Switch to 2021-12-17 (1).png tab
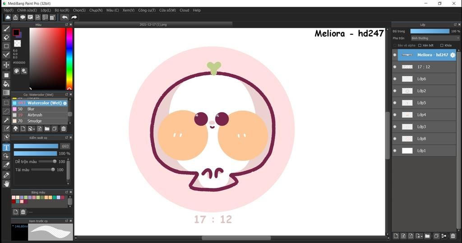The image size is (462, 243). tap(153, 24)
